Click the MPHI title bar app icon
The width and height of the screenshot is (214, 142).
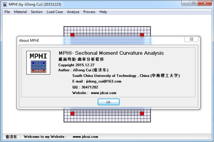coord(4,4)
